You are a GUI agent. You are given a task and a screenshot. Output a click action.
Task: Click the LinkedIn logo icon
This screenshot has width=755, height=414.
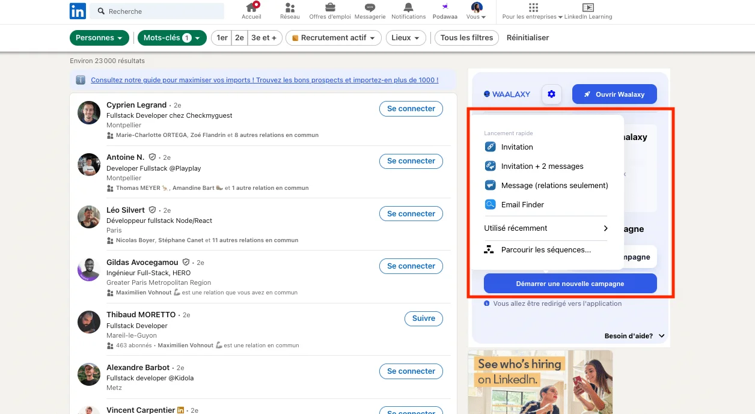click(78, 11)
